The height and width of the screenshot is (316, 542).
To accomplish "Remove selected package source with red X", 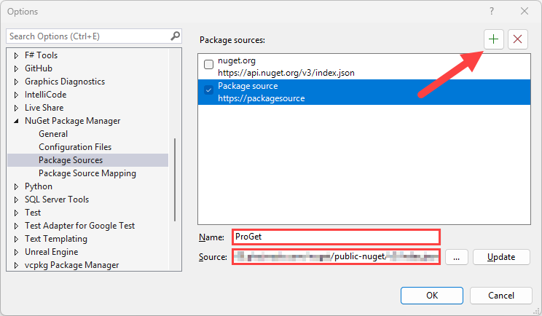I will (x=517, y=39).
